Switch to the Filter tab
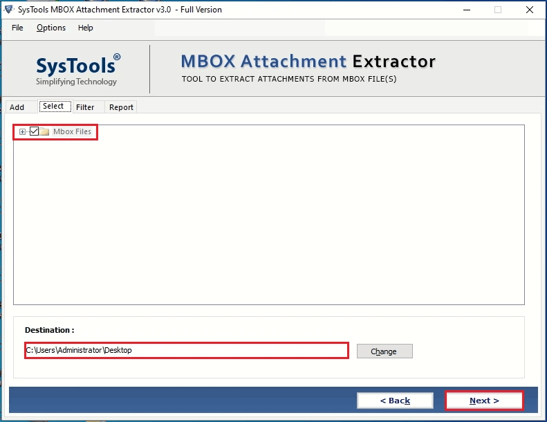The width and height of the screenshot is (547, 422). pyautogui.click(x=85, y=107)
